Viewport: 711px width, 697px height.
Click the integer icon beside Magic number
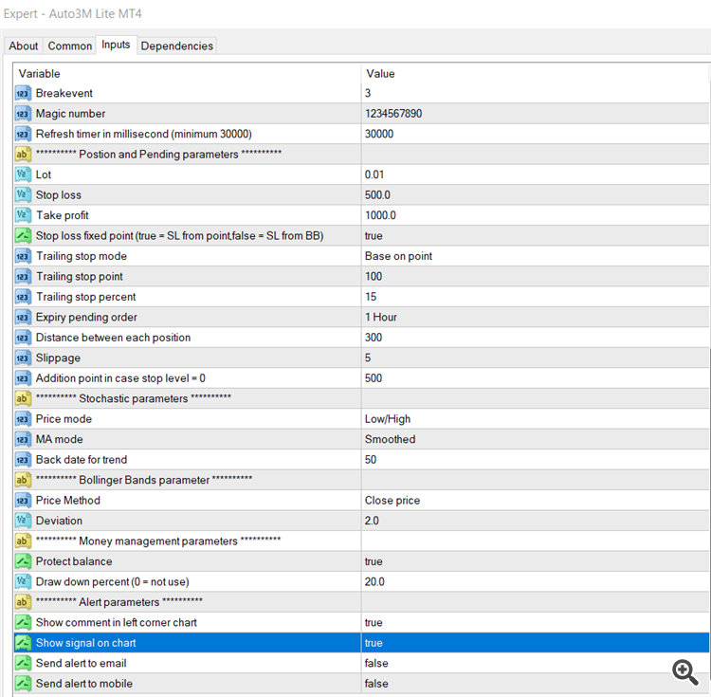click(x=23, y=114)
